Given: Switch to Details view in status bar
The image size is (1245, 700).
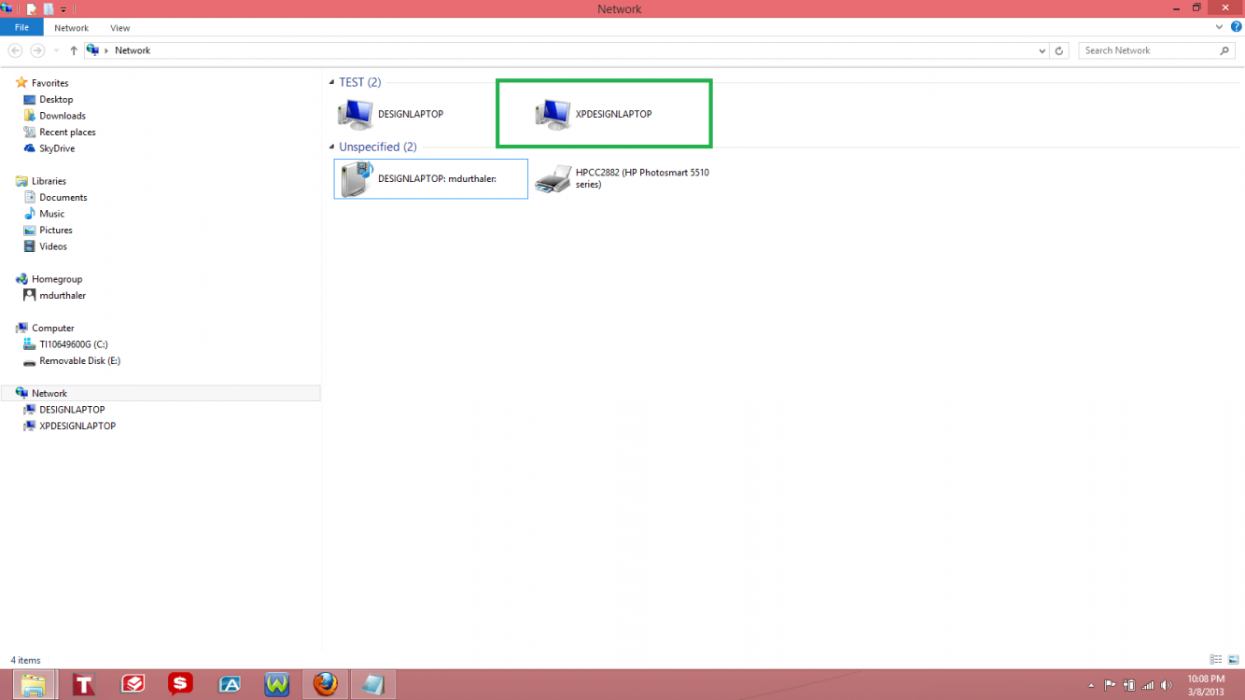Looking at the screenshot, I should [1216, 660].
